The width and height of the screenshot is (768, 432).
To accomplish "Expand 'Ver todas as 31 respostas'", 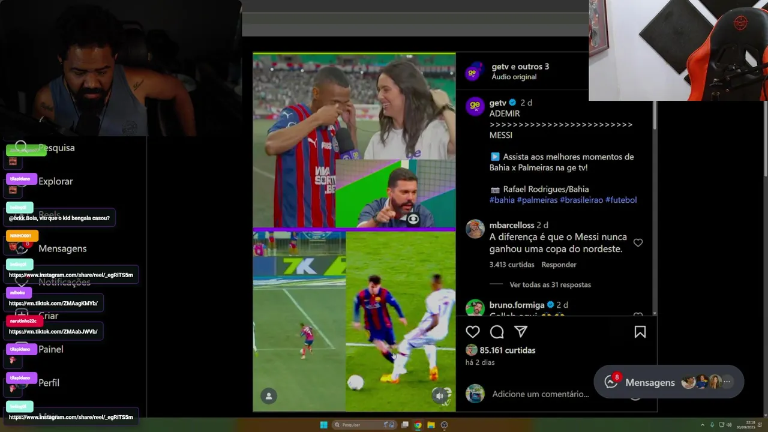I will (550, 285).
